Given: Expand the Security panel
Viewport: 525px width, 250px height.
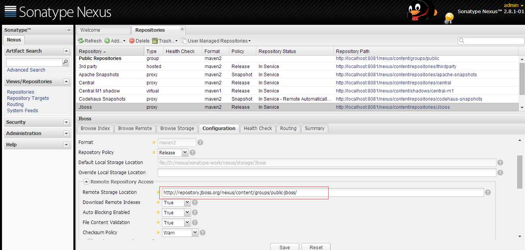Looking at the screenshot, I should 66,122.
